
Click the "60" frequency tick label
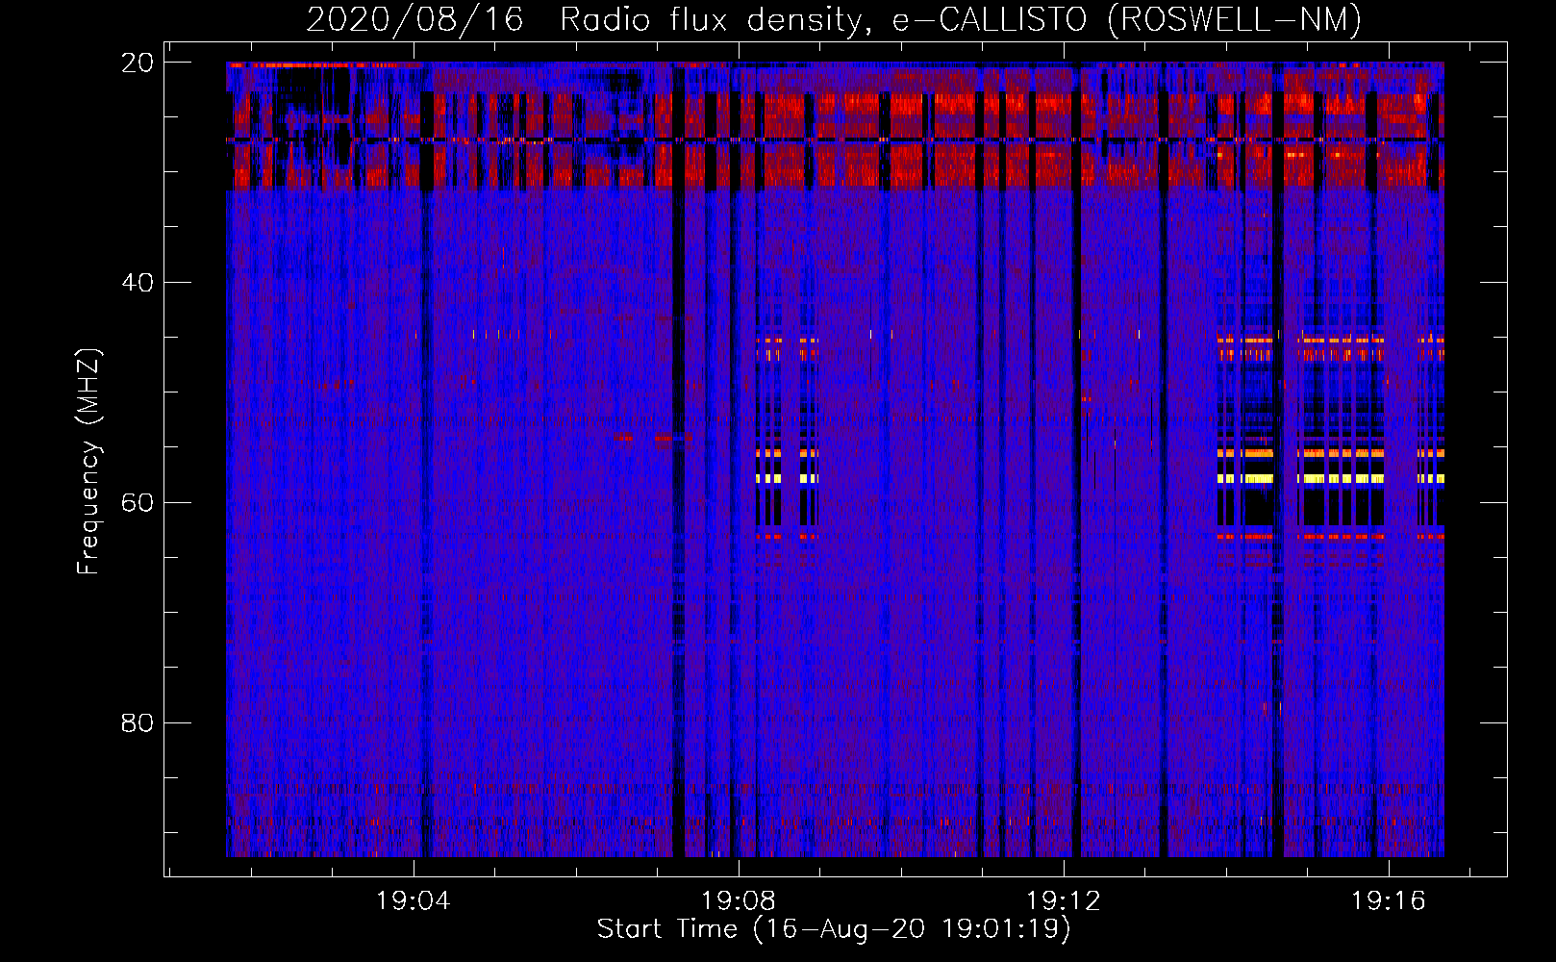click(x=138, y=502)
